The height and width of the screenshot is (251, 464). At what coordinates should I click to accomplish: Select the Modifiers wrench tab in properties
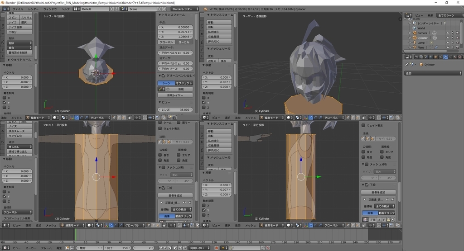pyautogui.click(x=445, y=57)
